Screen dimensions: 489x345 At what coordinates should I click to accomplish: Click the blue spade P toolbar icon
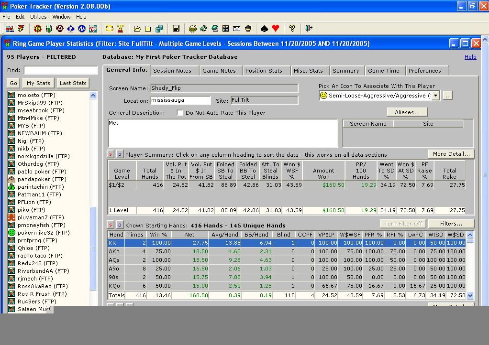pyautogui.click(x=71, y=29)
